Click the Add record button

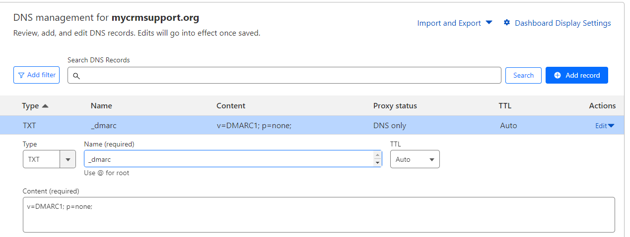click(x=576, y=75)
